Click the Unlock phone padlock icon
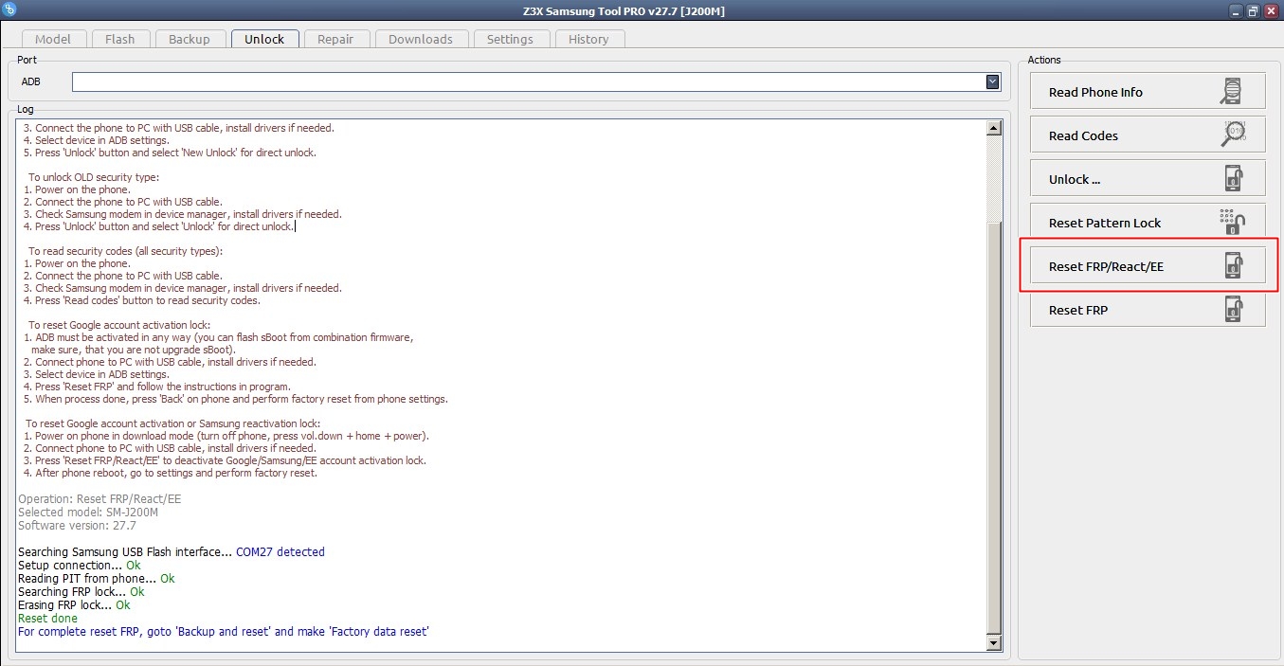Viewport: 1284px width, 666px height. point(1232,178)
